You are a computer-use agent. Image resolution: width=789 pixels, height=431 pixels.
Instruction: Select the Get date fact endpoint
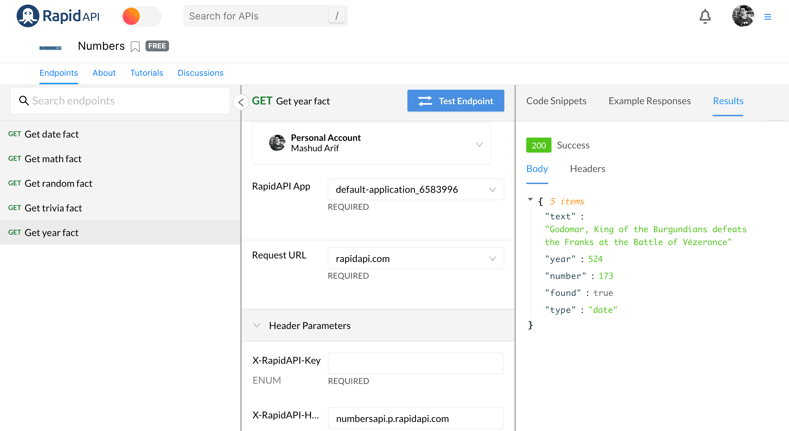coord(120,134)
